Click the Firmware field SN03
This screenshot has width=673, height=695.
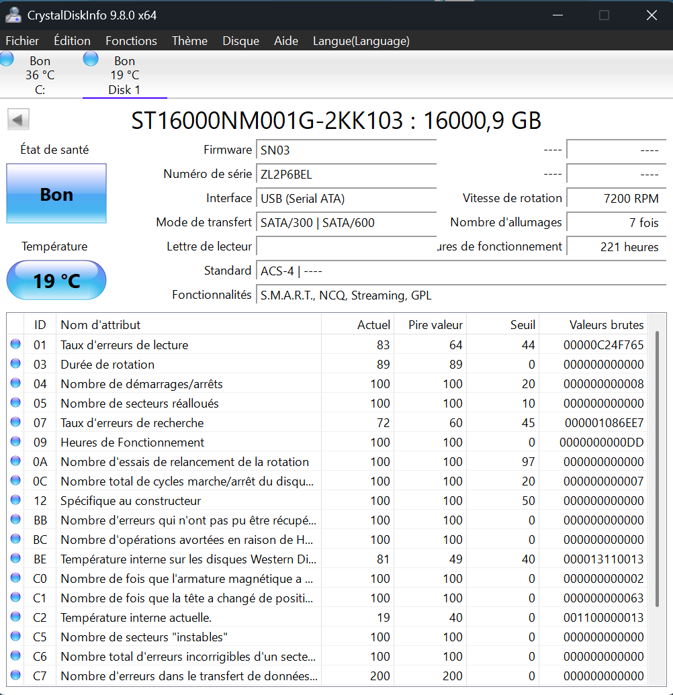point(347,150)
